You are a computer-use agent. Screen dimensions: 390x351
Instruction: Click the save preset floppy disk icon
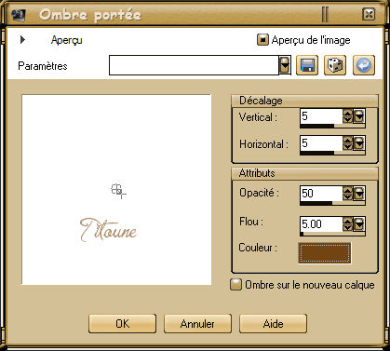[x=307, y=65]
